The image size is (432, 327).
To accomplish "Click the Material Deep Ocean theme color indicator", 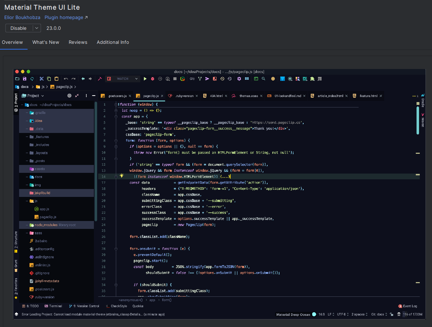I will click(314, 314).
